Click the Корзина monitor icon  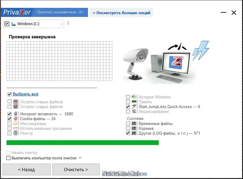pyautogui.click(x=134, y=128)
